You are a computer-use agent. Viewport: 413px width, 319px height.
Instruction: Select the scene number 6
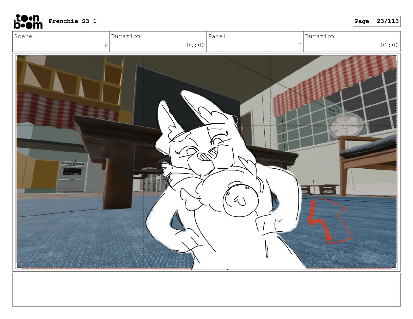point(106,45)
